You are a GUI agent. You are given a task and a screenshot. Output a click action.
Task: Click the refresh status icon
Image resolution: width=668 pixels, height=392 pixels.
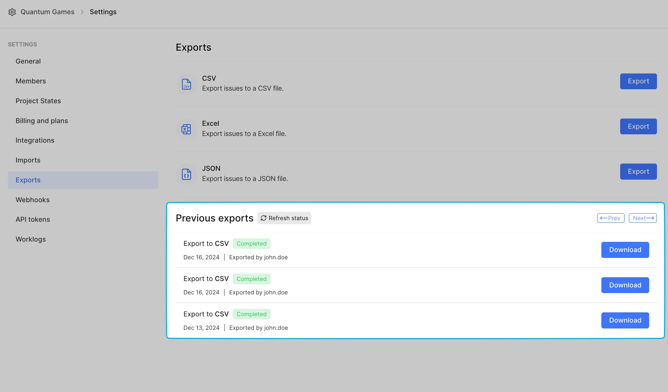coord(264,217)
